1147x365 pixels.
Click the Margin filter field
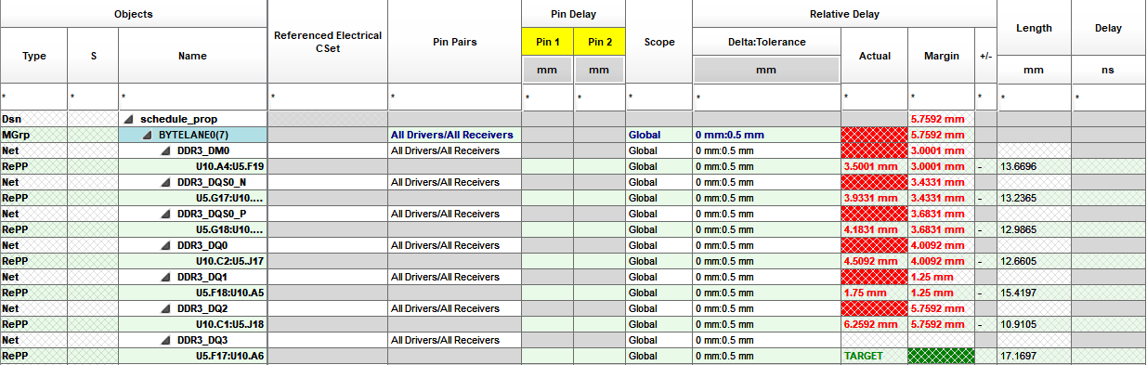(941, 97)
